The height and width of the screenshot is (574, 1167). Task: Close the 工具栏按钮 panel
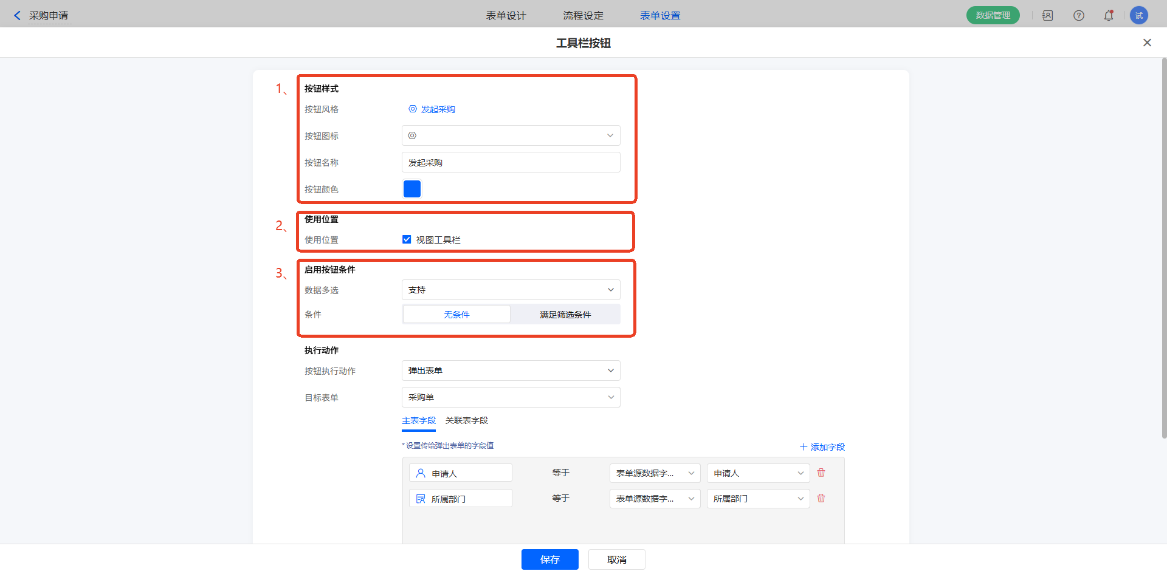pos(1147,43)
